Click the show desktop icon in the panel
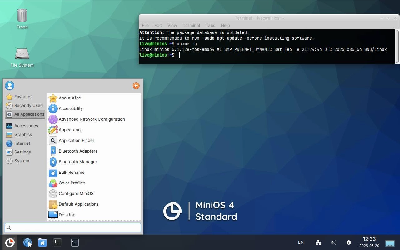400x250 pixels. (390, 243)
